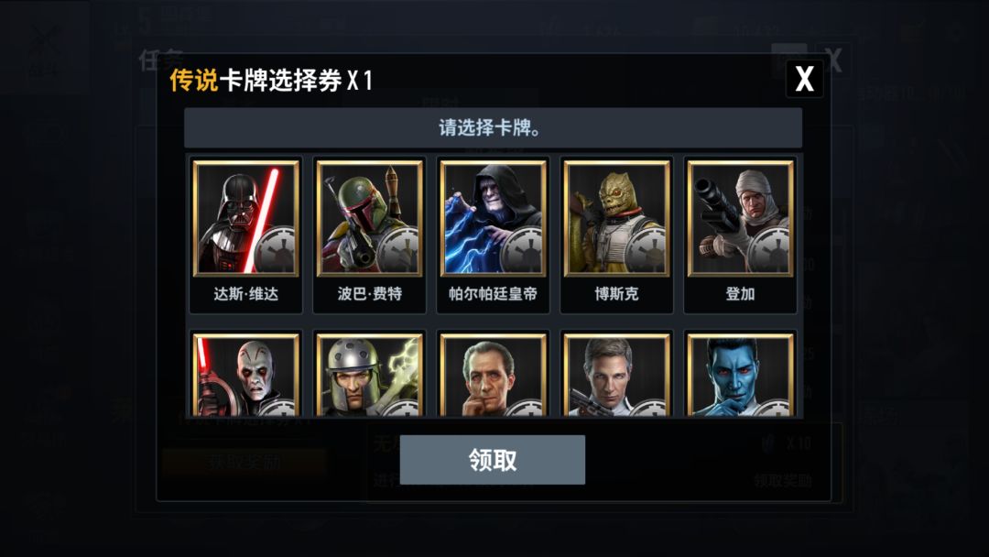Click the 博斯克 name label
989x557 pixels.
pyautogui.click(x=617, y=294)
